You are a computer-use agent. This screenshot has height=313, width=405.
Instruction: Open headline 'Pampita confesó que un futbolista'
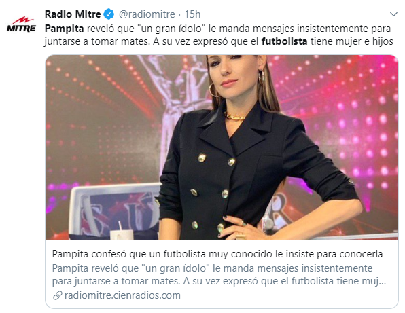pyautogui.click(x=217, y=254)
